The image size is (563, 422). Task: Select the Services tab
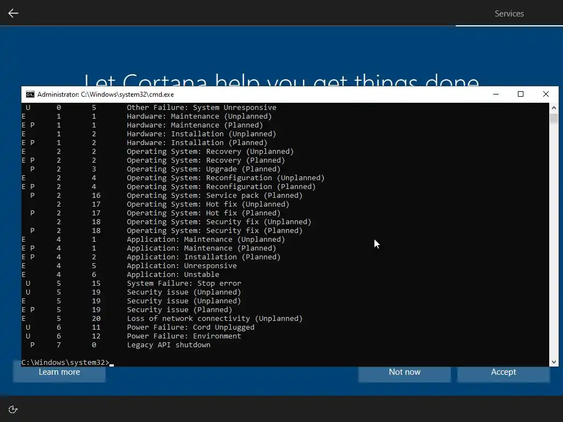509,14
